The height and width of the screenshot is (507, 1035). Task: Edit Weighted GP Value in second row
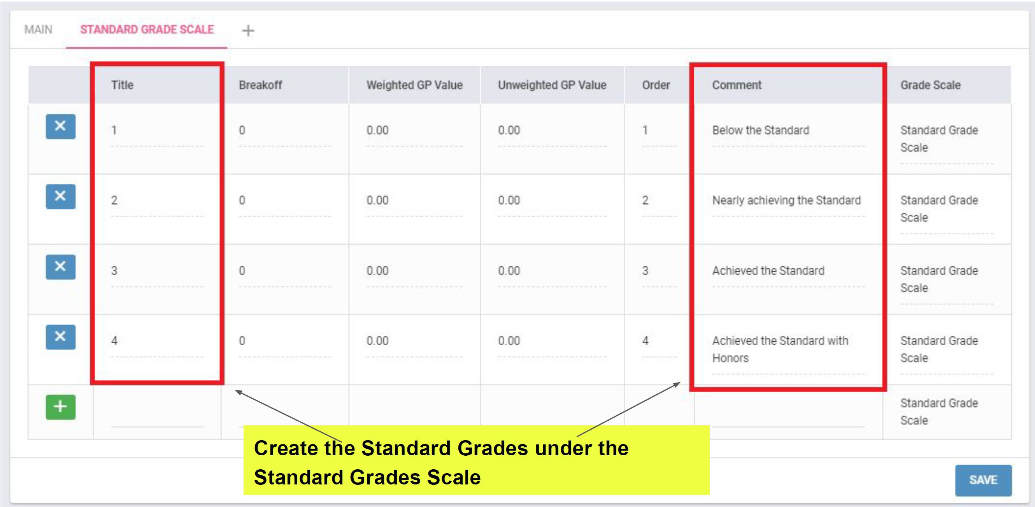[x=414, y=200]
